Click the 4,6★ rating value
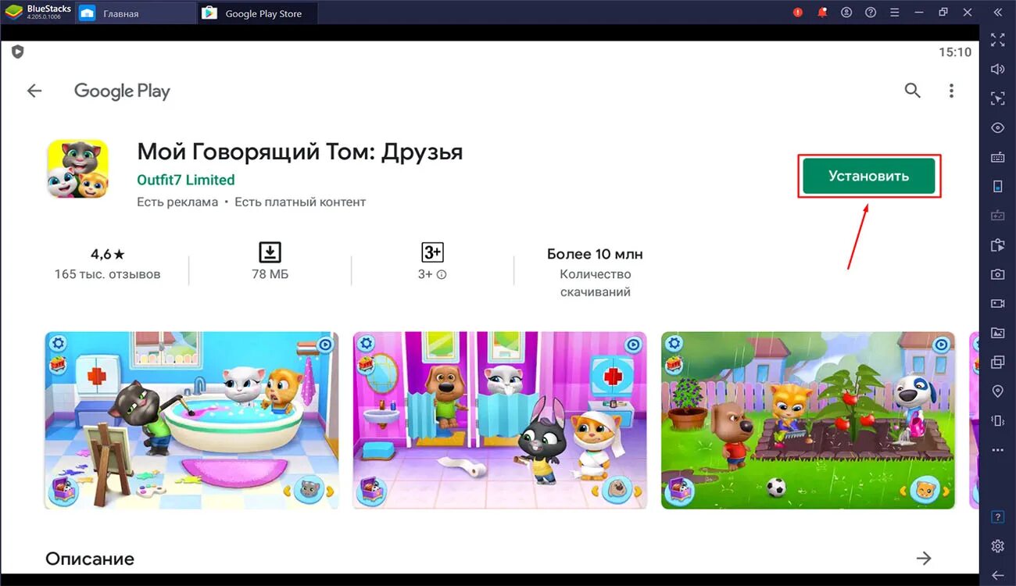Image resolution: width=1016 pixels, height=586 pixels. click(x=107, y=254)
